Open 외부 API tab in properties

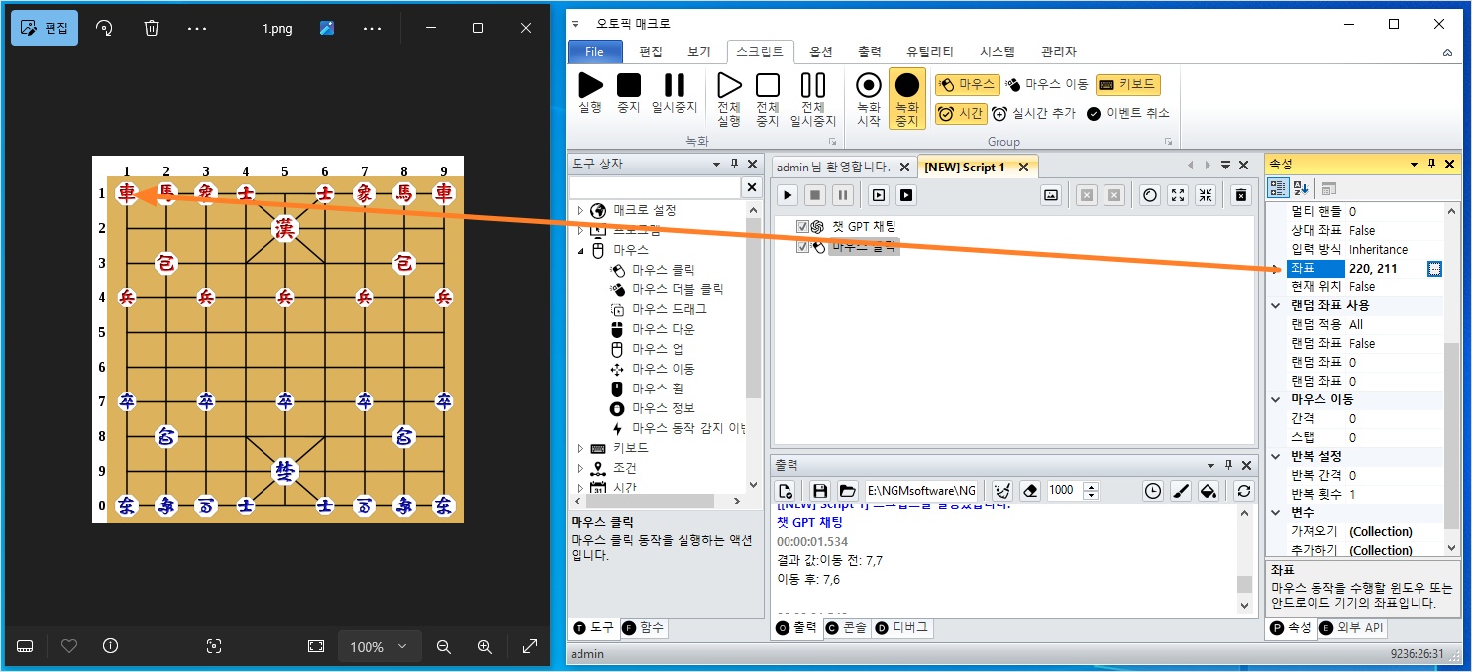[x=1353, y=627]
